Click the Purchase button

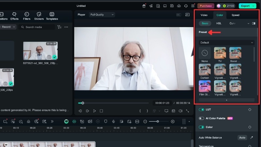coord(206,6)
